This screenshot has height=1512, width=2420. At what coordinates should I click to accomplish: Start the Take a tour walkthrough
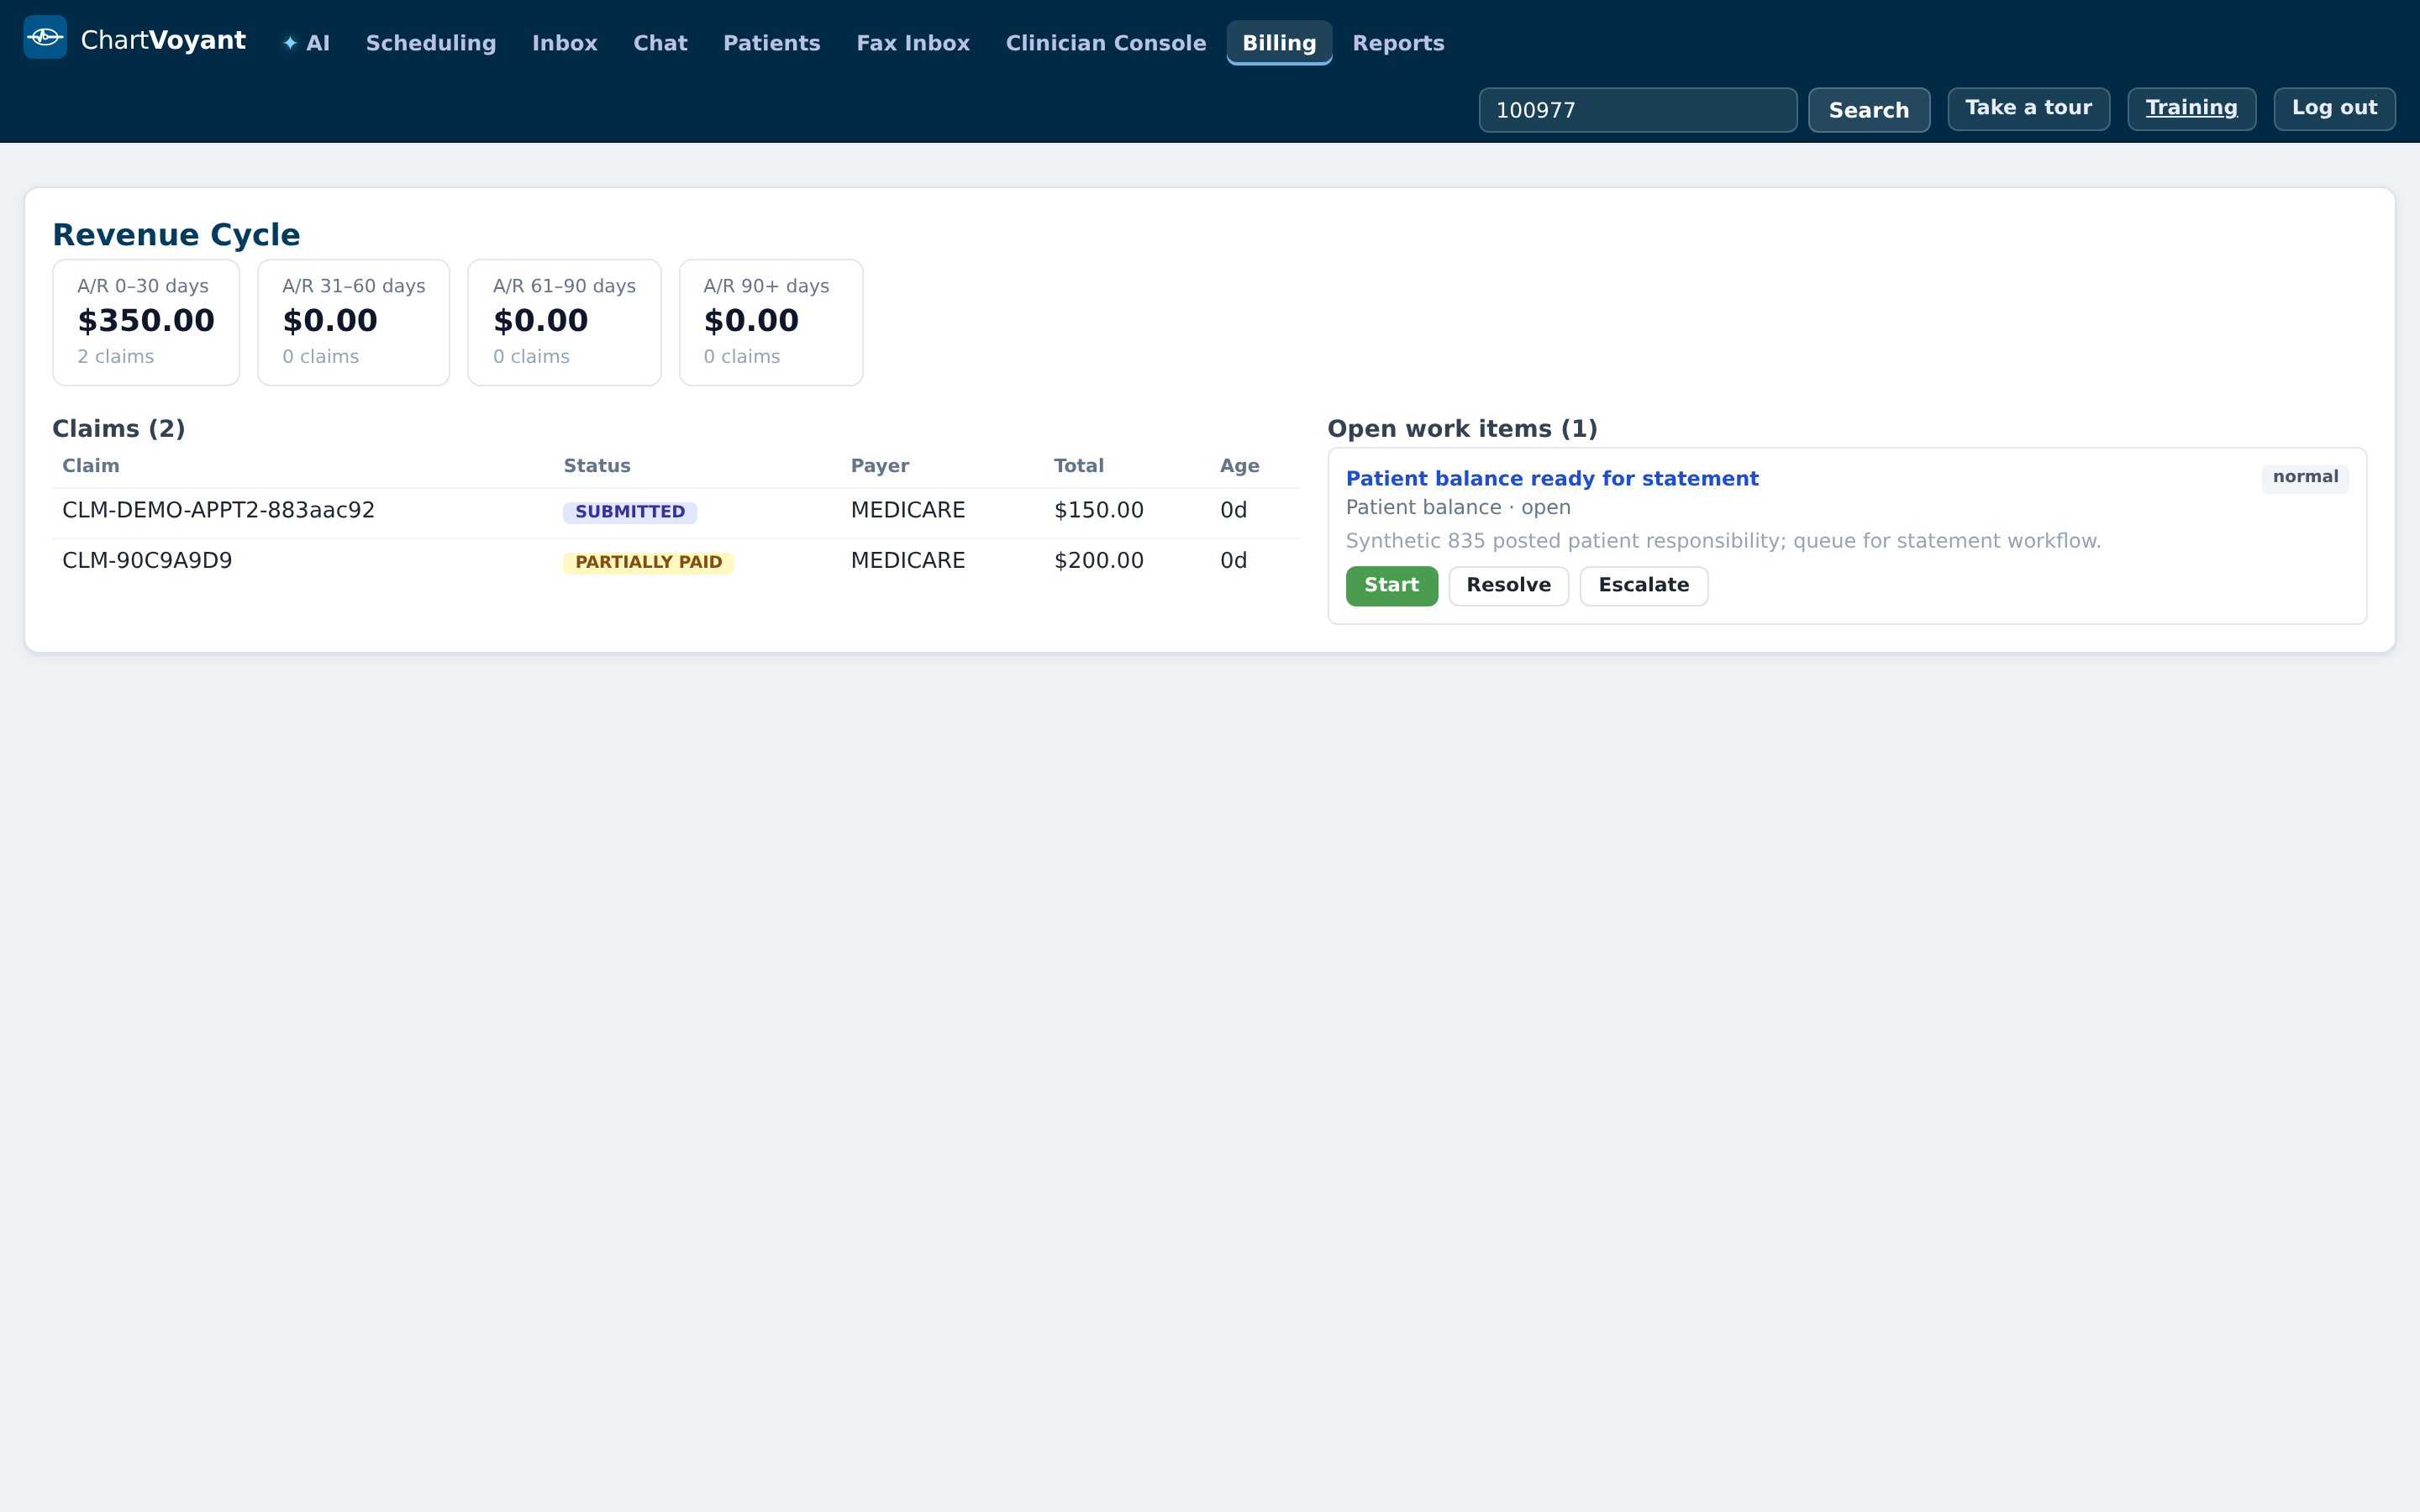point(2028,108)
